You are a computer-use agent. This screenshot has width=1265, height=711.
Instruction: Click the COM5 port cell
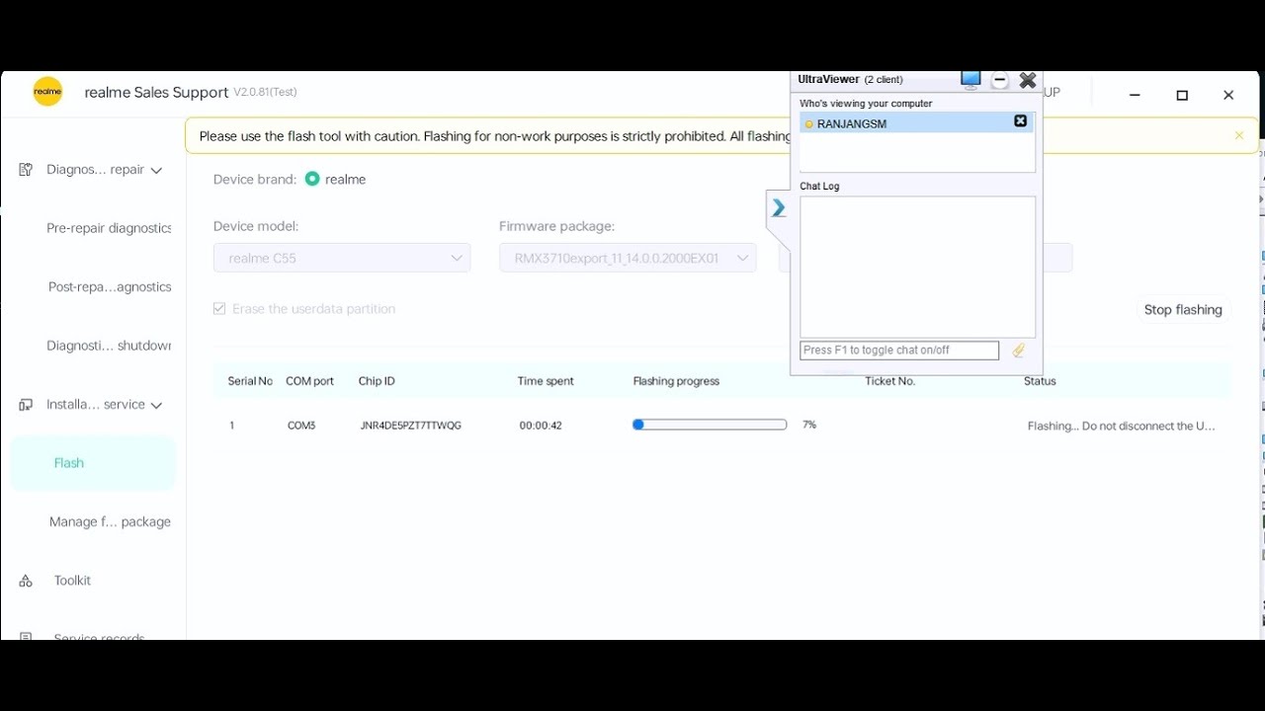coord(301,426)
